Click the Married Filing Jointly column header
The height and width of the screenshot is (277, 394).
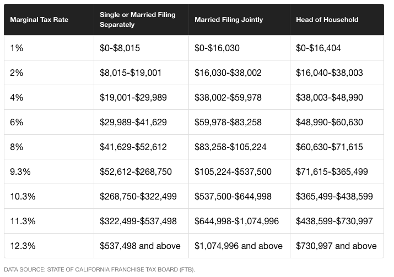coord(229,20)
